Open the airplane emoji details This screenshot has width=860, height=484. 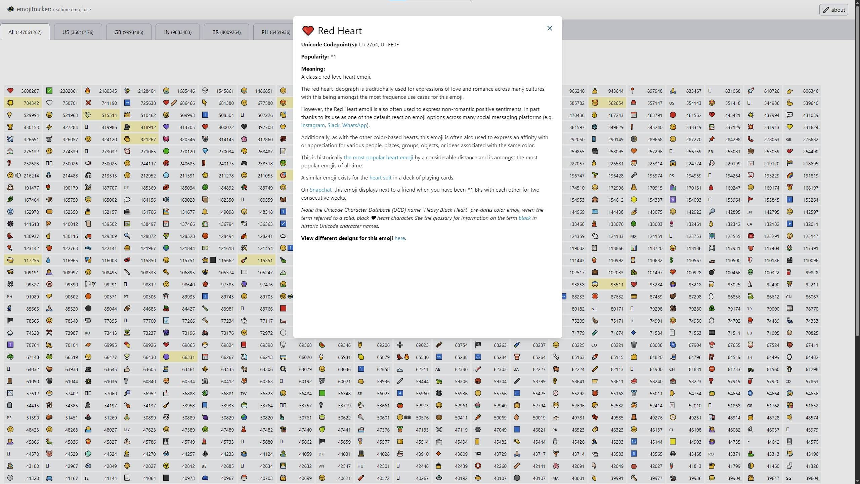pos(10,139)
